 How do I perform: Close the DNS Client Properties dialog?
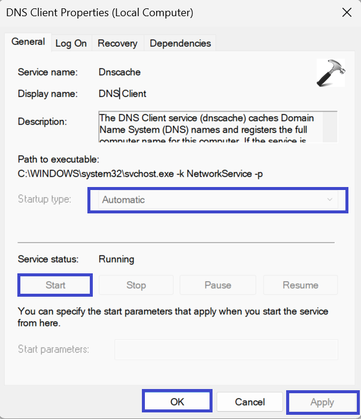346,13
